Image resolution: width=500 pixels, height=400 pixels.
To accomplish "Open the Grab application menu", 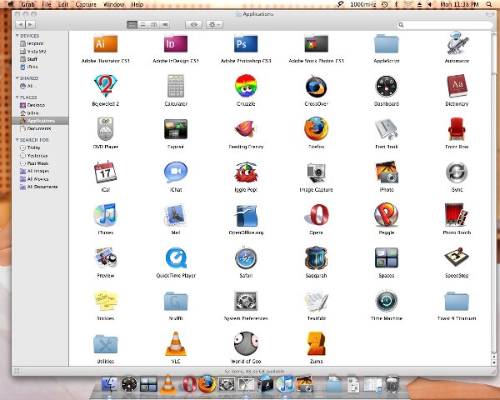I will point(27,4).
